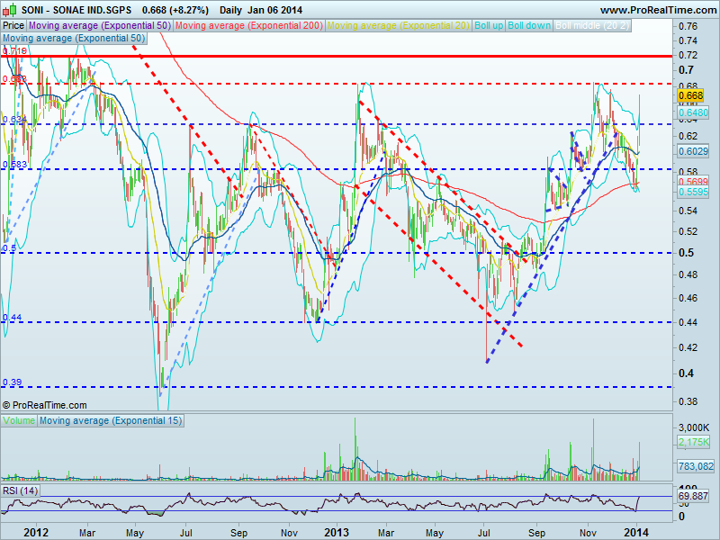Click the 0.5595 Bollinger down value tag
The image size is (720, 540).
(x=693, y=192)
